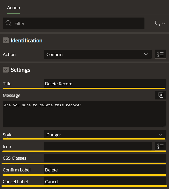Viewport: 169px width, 189px height.
Task: Open the Message code editor expand icon
Action: click(160, 95)
